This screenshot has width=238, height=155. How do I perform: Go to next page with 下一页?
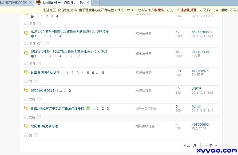(x=210, y=145)
